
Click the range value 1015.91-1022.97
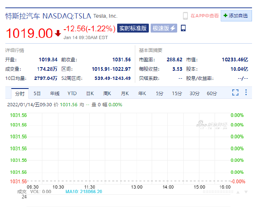click(x=111, y=69)
